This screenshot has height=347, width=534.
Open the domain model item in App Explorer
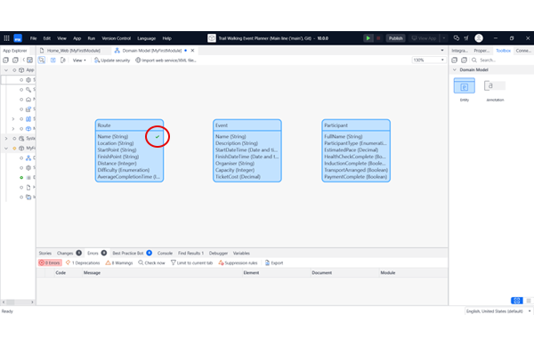coord(28,157)
